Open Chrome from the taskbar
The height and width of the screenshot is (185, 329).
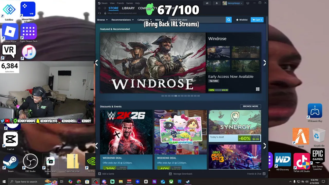click(x=79, y=182)
